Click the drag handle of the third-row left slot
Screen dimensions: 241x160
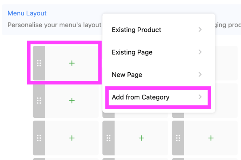click(39, 138)
